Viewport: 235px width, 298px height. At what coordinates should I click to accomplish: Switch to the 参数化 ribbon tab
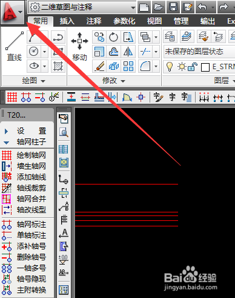(124, 21)
